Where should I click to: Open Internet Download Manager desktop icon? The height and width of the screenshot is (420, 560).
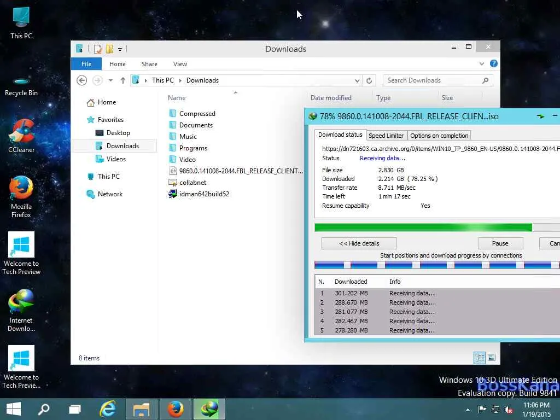(21, 302)
